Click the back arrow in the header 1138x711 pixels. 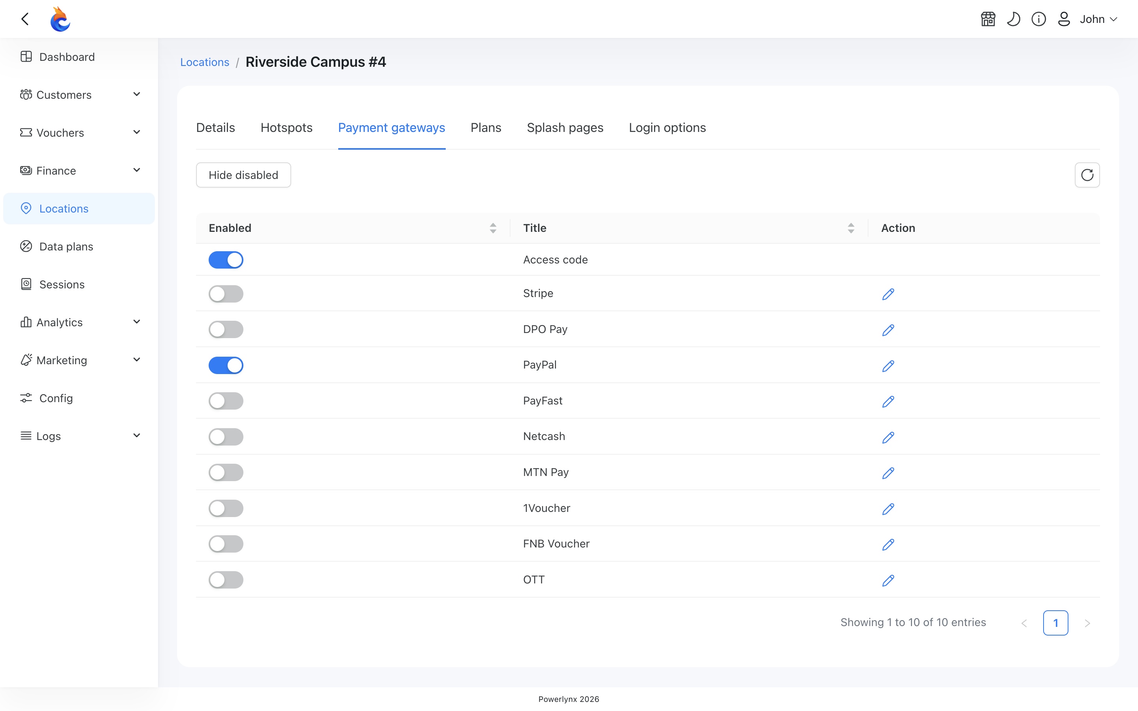(x=25, y=19)
